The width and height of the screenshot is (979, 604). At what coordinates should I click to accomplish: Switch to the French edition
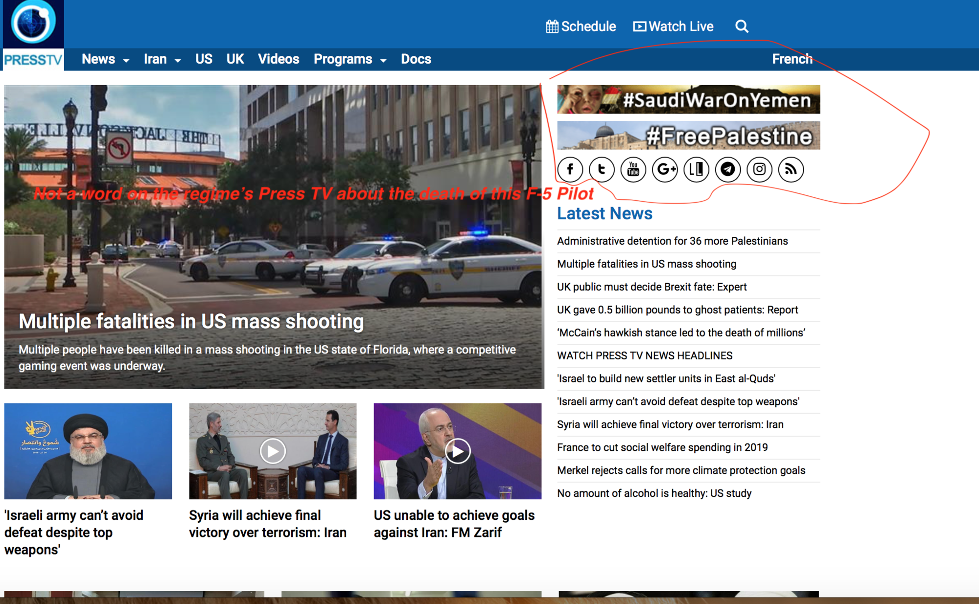tap(792, 59)
